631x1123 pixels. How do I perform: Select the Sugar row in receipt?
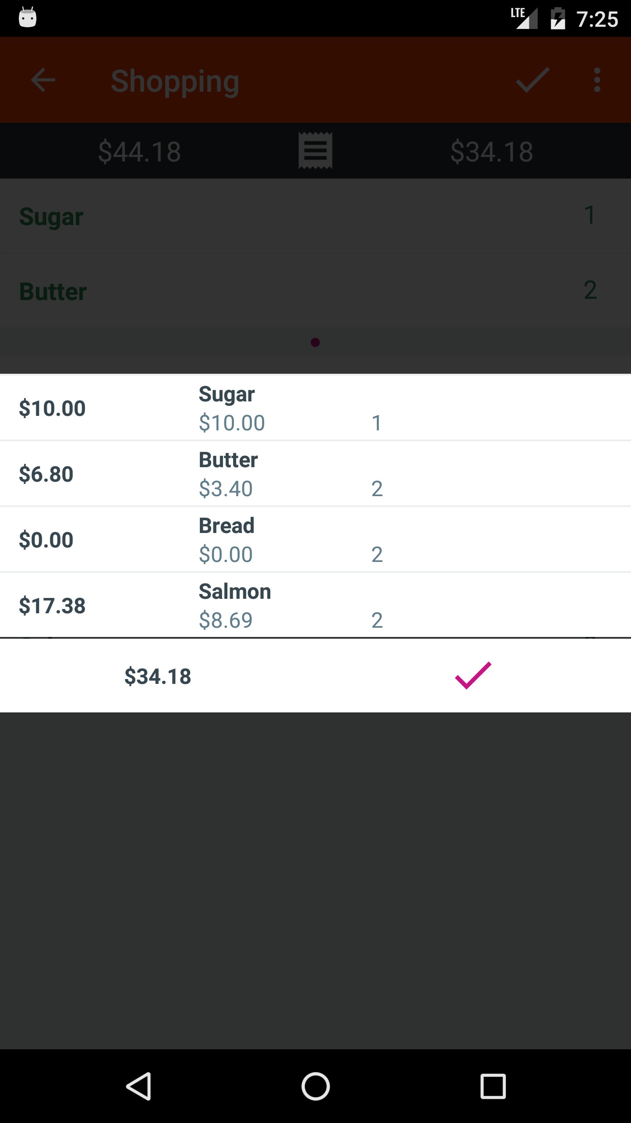(315, 408)
